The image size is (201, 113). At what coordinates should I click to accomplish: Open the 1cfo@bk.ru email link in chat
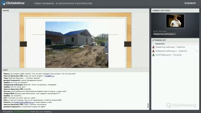click(x=49, y=76)
